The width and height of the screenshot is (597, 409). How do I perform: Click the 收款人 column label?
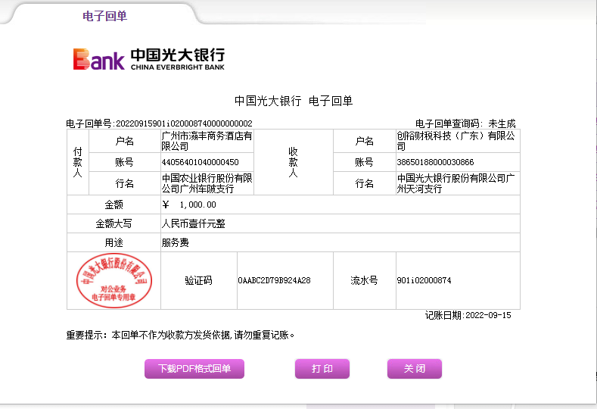pyautogui.click(x=293, y=162)
